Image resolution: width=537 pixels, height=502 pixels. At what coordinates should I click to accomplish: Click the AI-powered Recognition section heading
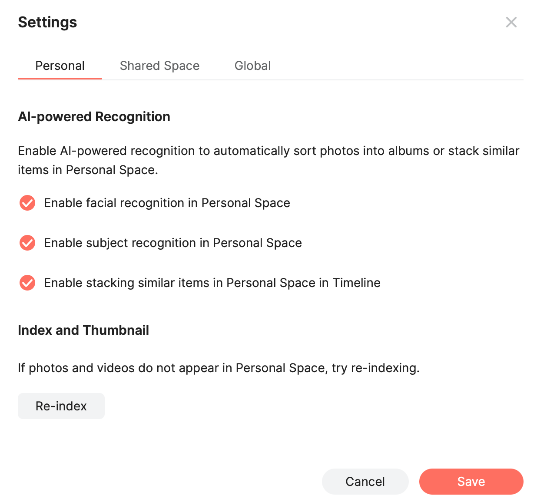[x=94, y=116]
